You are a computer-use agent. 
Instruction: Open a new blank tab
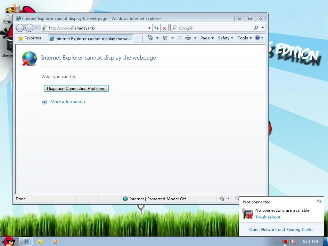pyautogui.click(x=138, y=39)
